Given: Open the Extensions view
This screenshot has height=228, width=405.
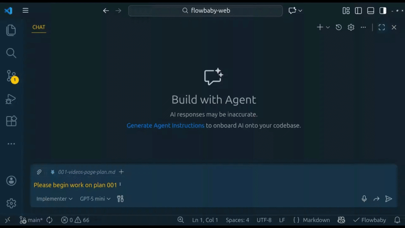Looking at the screenshot, I should [x=11, y=121].
